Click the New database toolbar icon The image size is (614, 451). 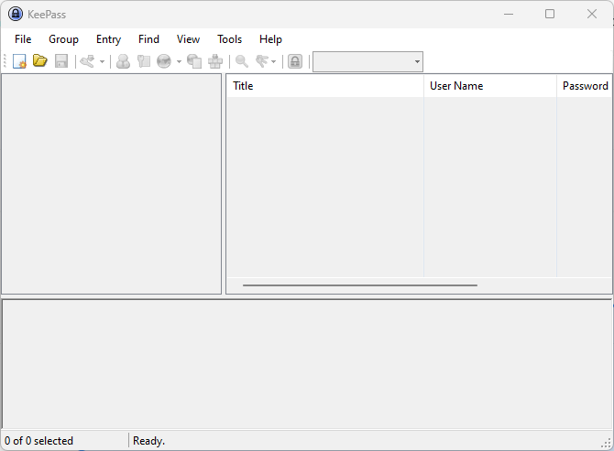click(19, 61)
